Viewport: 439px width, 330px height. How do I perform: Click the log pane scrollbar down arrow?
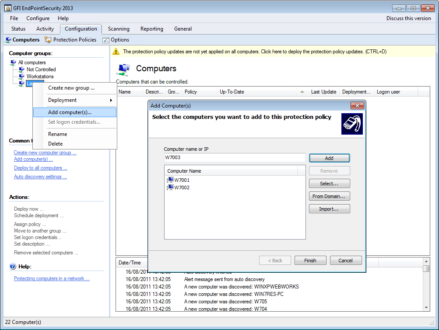[426, 308]
